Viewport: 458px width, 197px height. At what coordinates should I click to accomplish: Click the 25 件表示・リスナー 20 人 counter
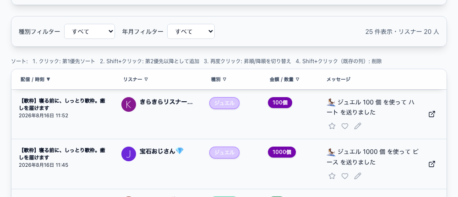point(402,32)
